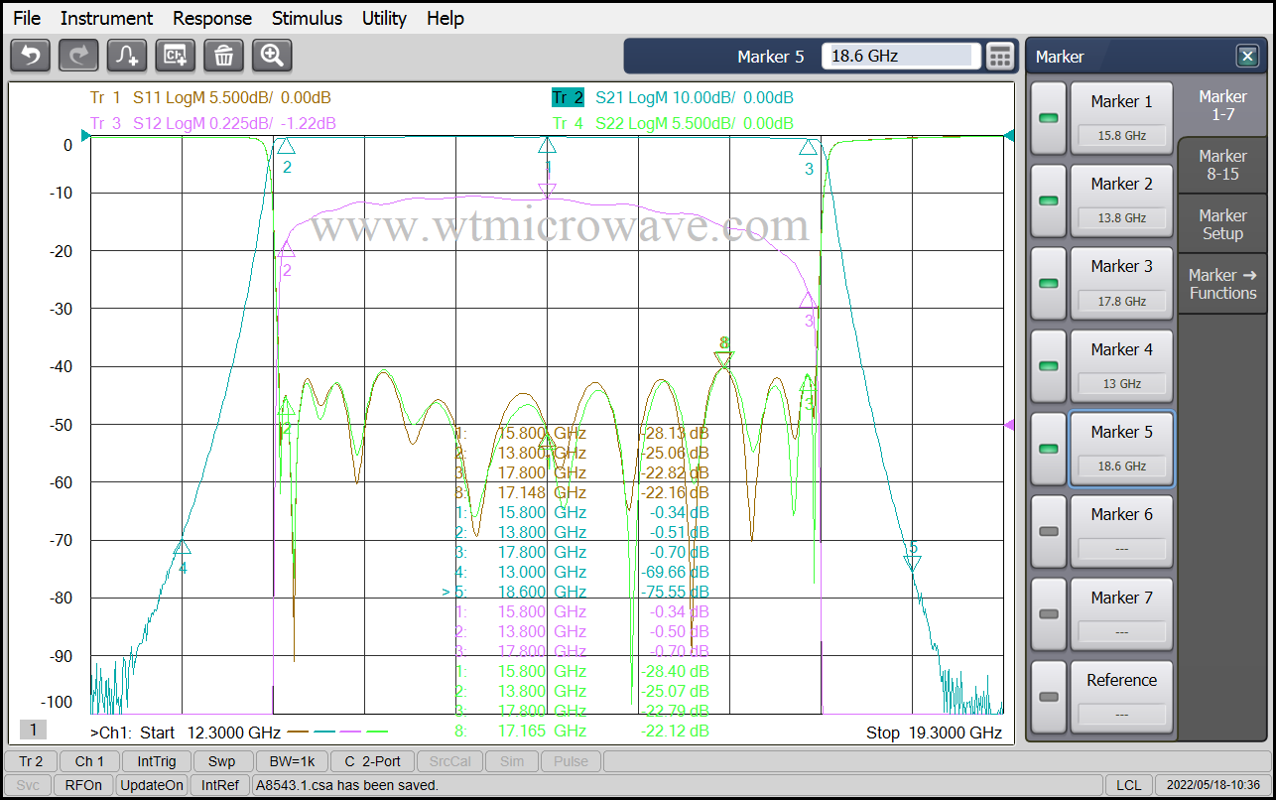The height and width of the screenshot is (800, 1276).
Task: Undo the last action
Action: pos(30,56)
